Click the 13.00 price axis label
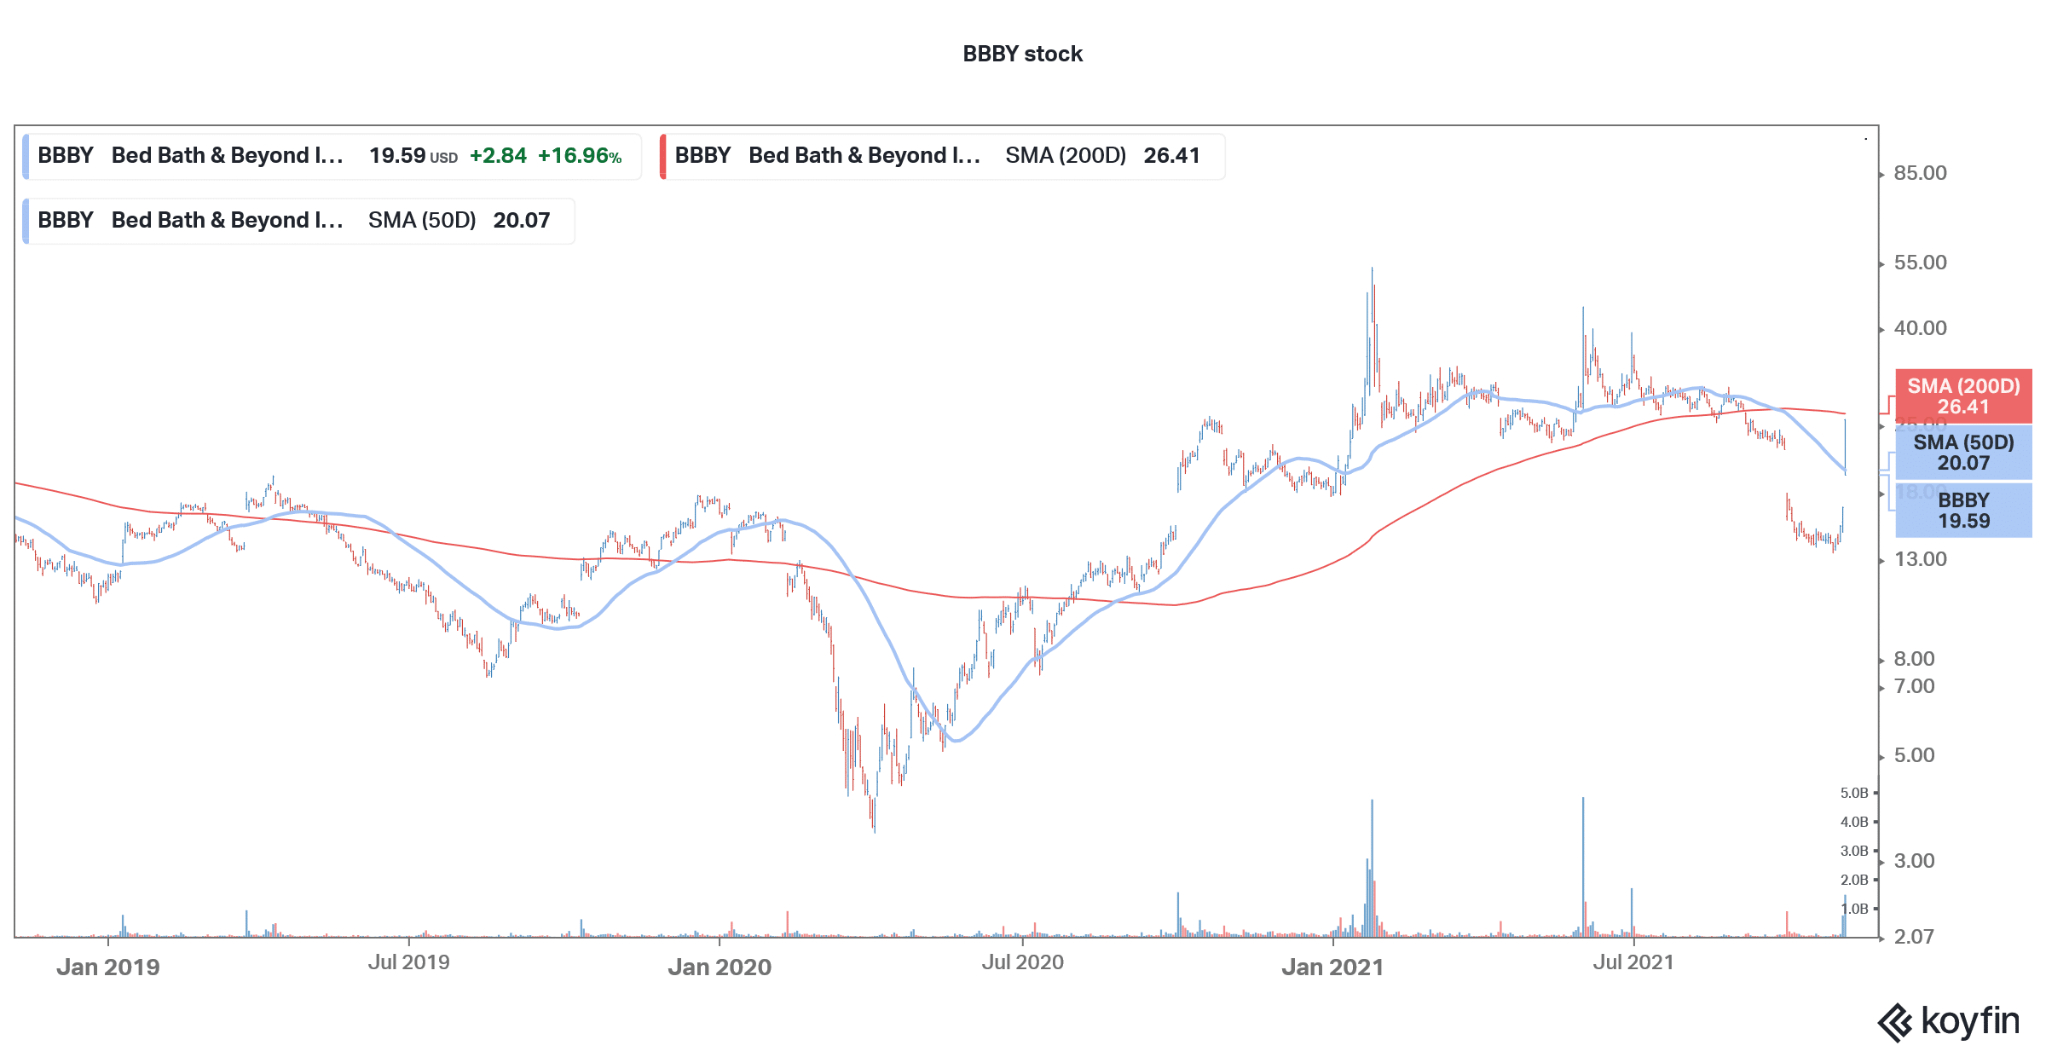Image resolution: width=2046 pixels, height=1057 pixels. pos(1921,559)
